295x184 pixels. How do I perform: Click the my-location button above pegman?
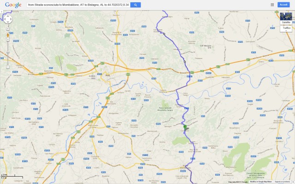pos(8,29)
